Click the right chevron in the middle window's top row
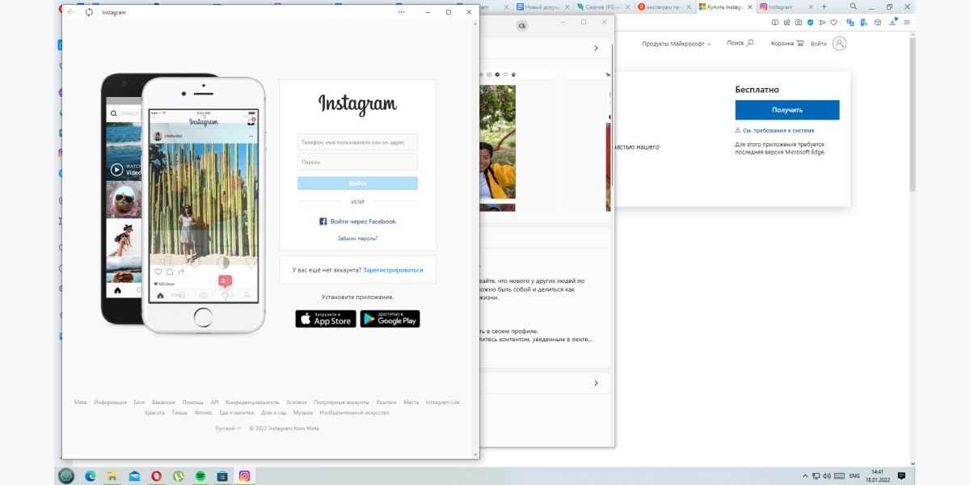This screenshot has width=970, height=485. [x=597, y=48]
